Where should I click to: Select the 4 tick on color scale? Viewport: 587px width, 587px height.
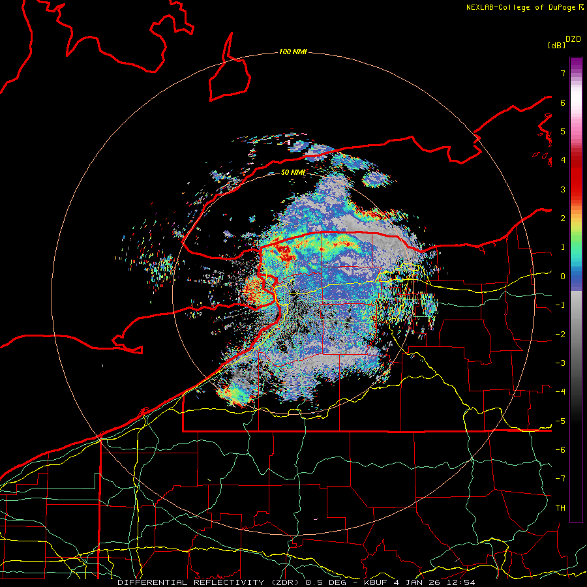point(563,160)
